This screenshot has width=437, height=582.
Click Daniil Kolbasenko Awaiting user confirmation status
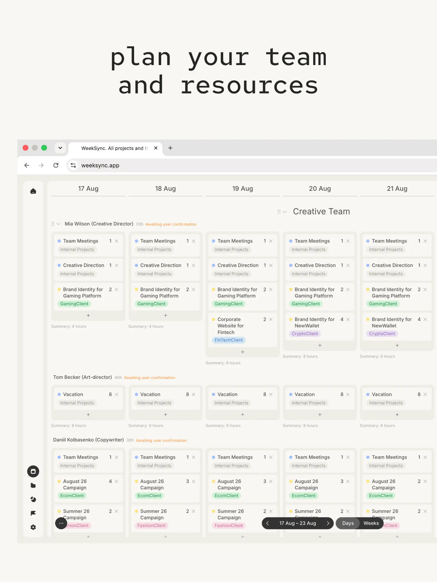point(161,440)
